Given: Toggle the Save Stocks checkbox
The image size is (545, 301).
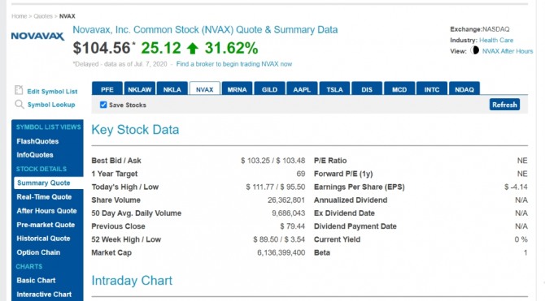Looking at the screenshot, I should pos(103,105).
